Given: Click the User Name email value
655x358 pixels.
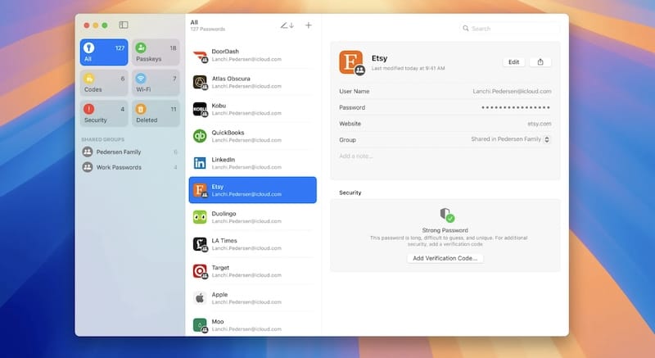Looking at the screenshot, I should (512, 91).
